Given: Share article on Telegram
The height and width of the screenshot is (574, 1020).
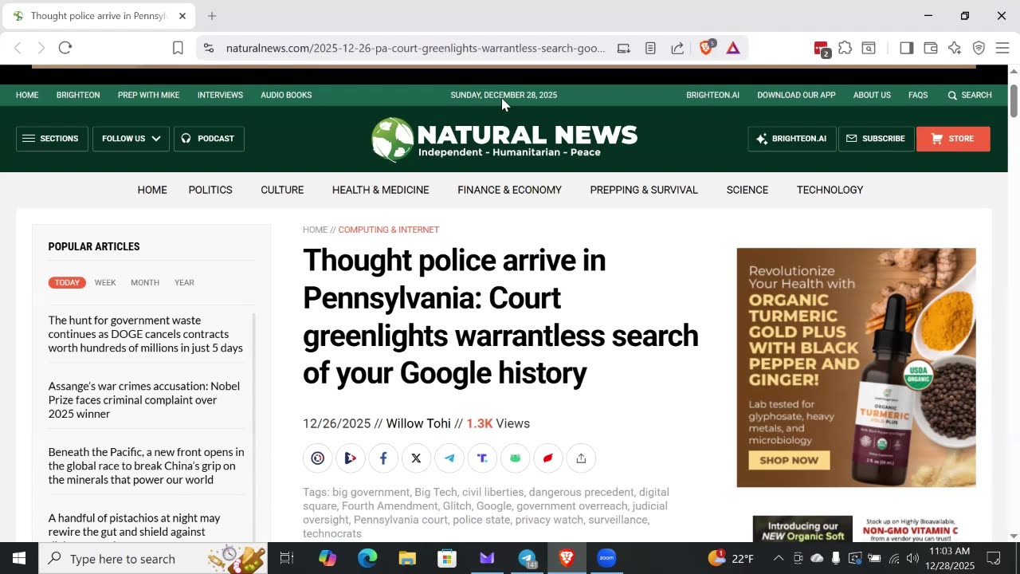Looking at the screenshot, I should pos(449,458).
